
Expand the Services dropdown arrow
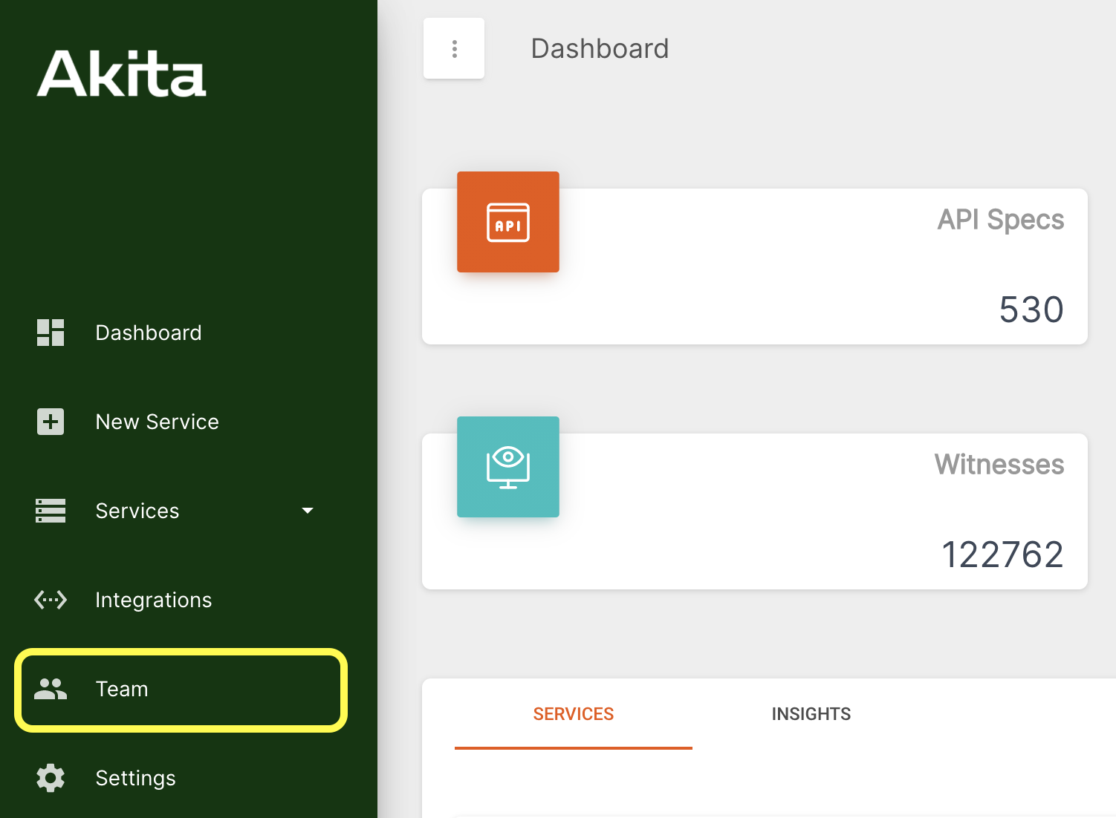308,511
